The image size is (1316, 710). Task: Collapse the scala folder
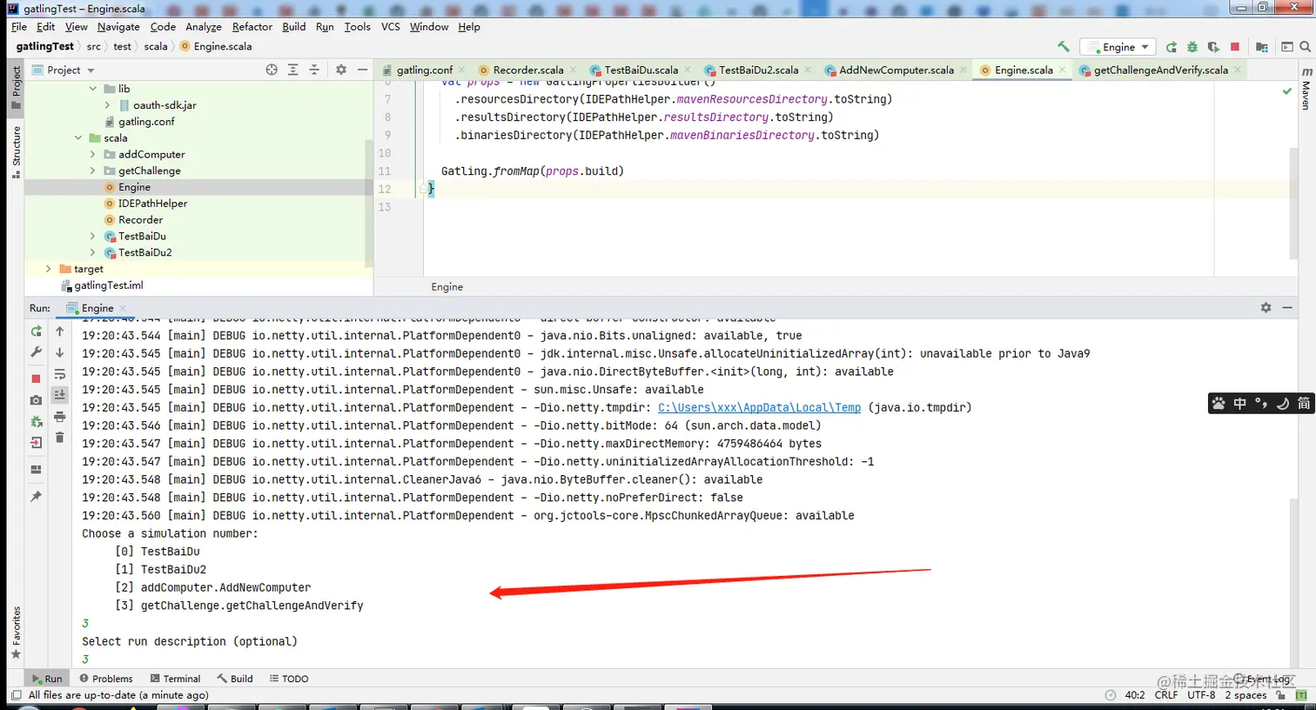point(78,138)
